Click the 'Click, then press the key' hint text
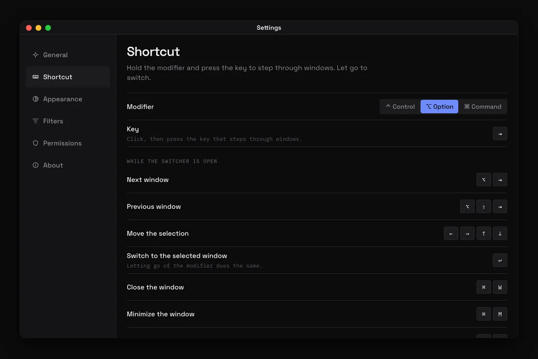This screenshot has height=359, width=538. pos(214,139)
